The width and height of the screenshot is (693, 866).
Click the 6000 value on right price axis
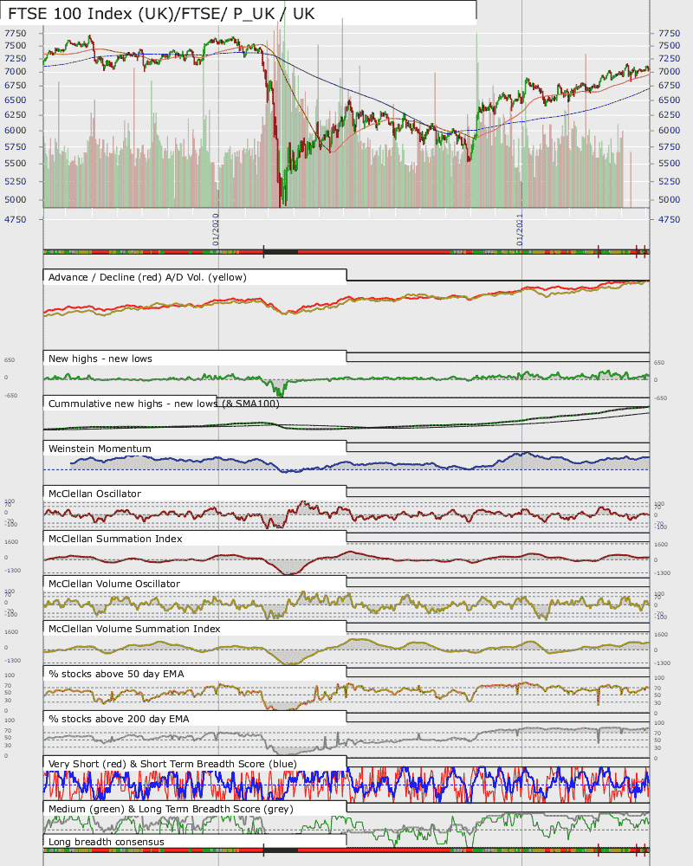(670, 131)
